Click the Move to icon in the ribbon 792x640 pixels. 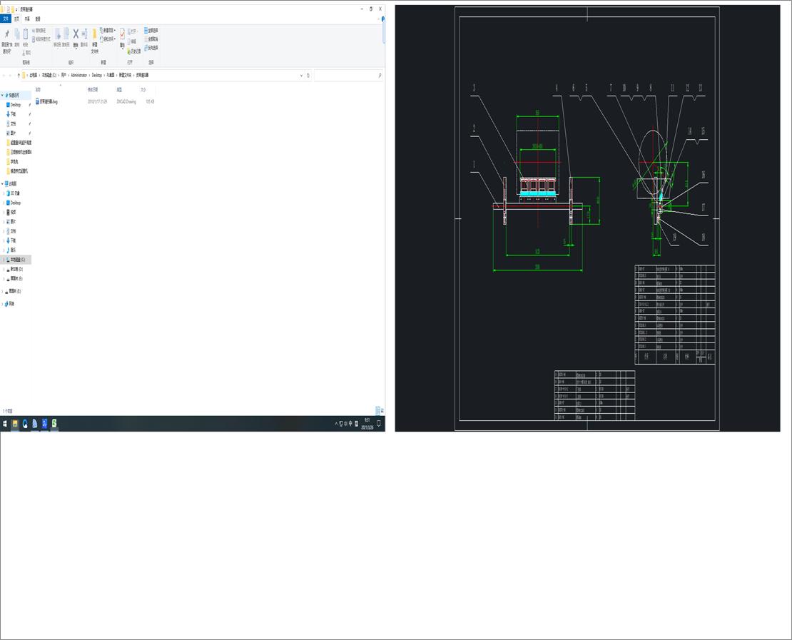[58, 34]
